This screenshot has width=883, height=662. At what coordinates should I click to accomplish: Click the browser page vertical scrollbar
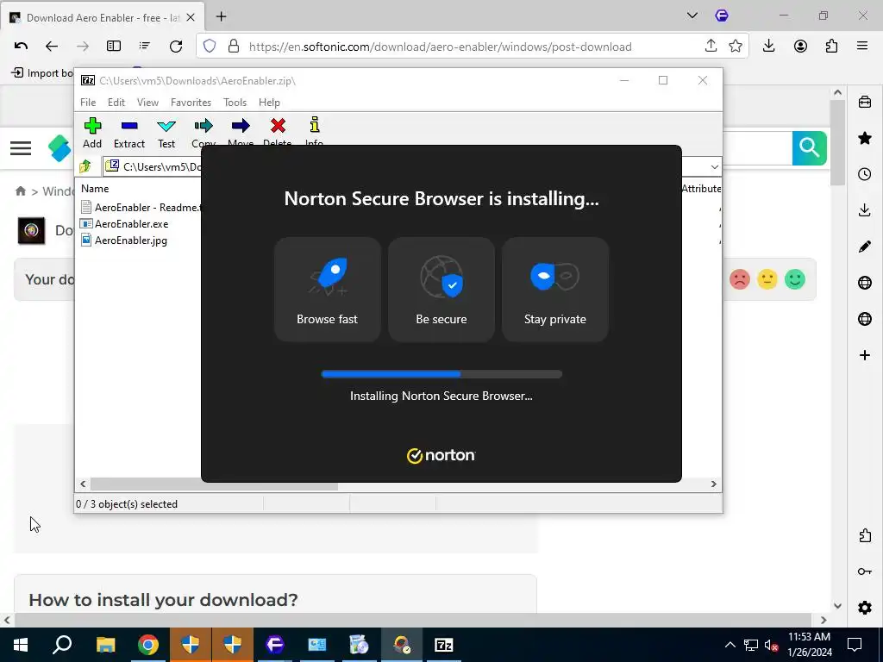837,141
